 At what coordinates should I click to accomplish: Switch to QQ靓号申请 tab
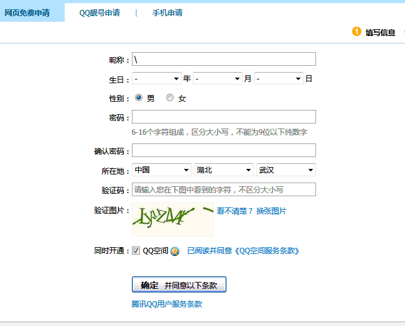click(x=100, y=12)
